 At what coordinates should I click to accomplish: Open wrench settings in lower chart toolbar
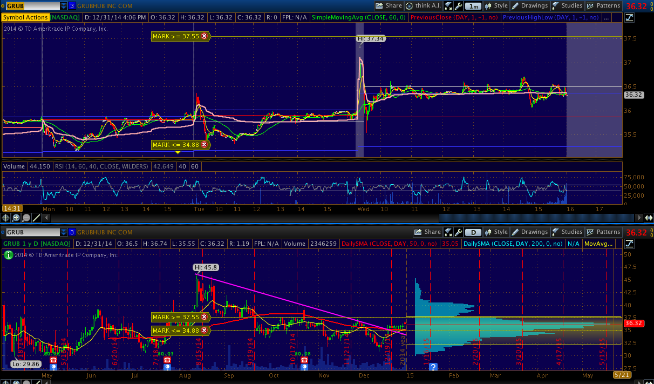pos(458,232)
